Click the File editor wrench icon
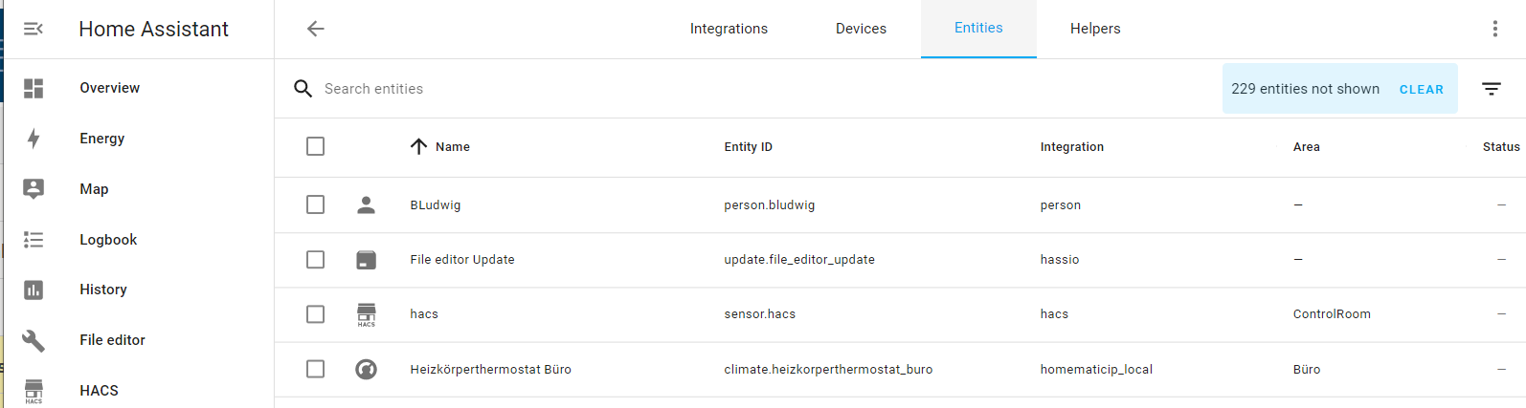This screenshot has height=408, width=1526. [x=34, y=340]
